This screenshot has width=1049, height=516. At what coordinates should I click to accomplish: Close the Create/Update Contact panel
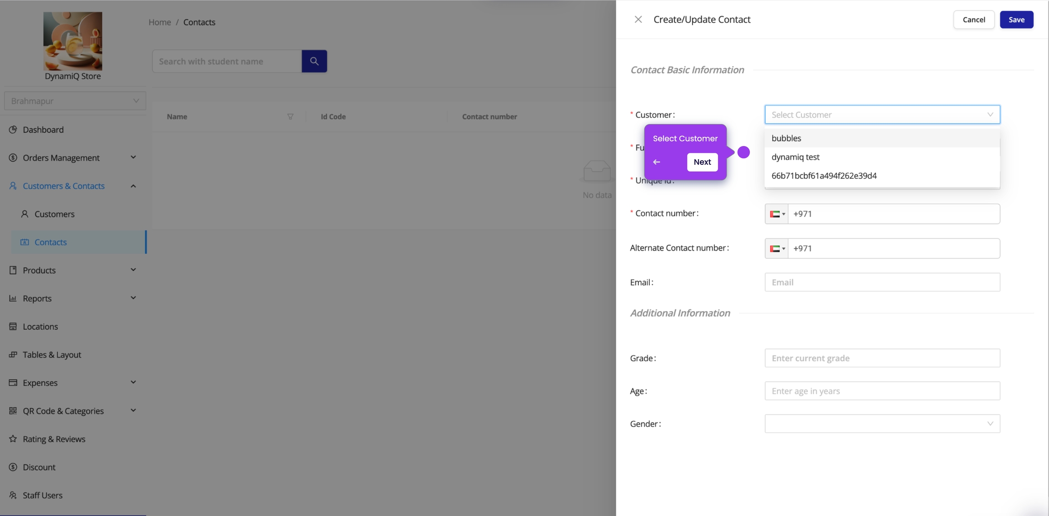638,20
